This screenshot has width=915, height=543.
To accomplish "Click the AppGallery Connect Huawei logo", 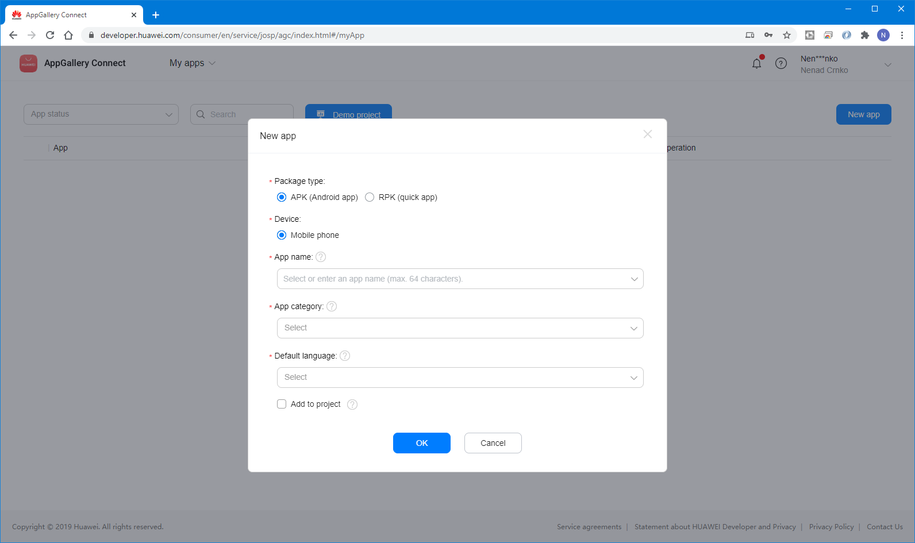I will point(28,63).
